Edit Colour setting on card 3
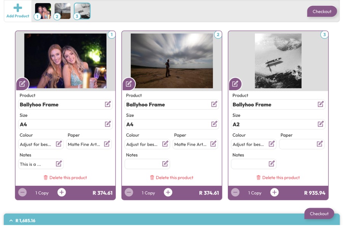Screen dimensions: 343x228 tap(271, 144)
